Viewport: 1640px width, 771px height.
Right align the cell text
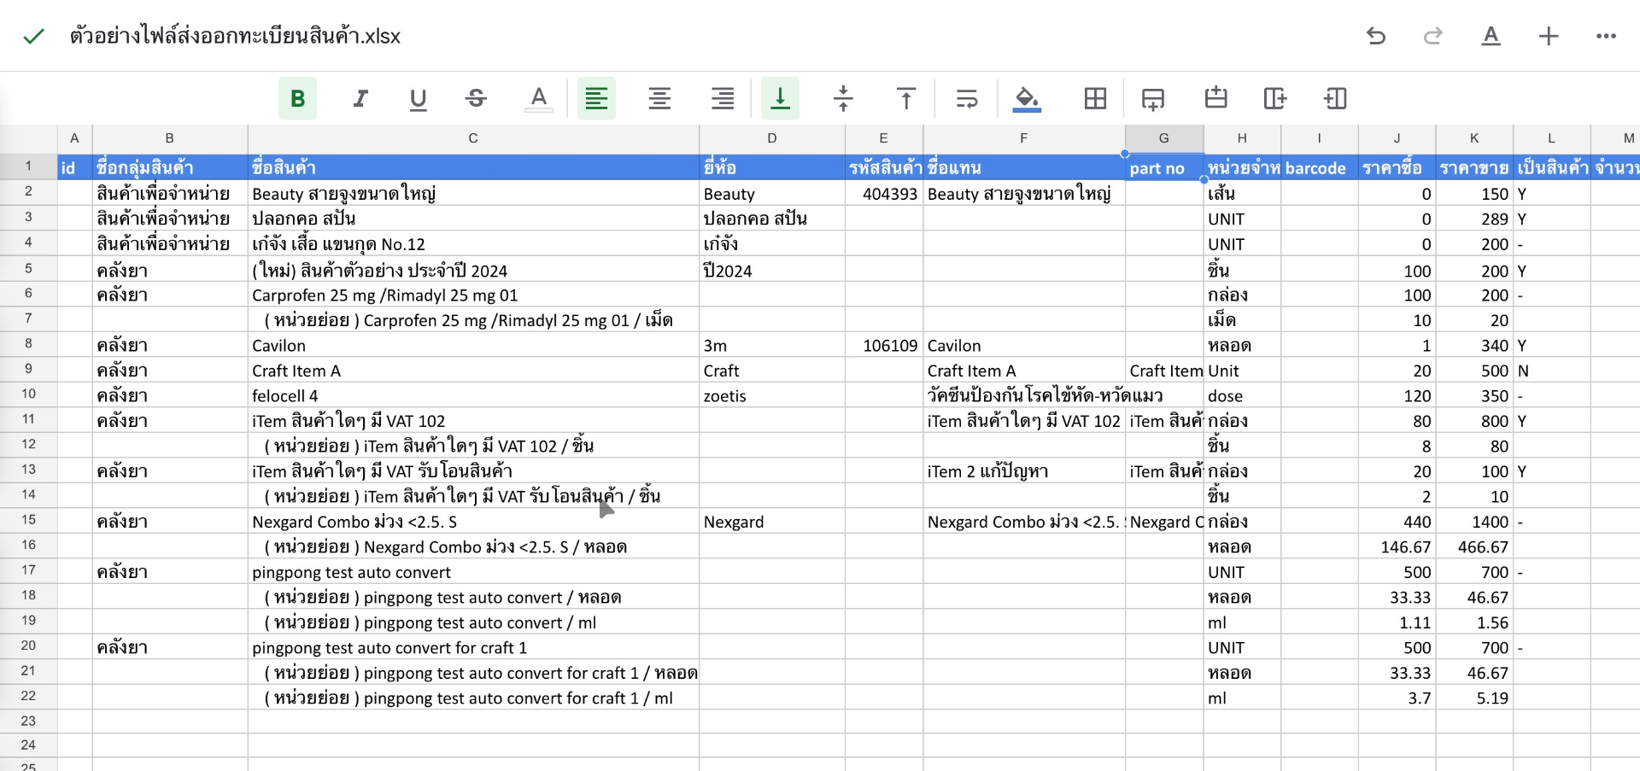tap(723, 98)
